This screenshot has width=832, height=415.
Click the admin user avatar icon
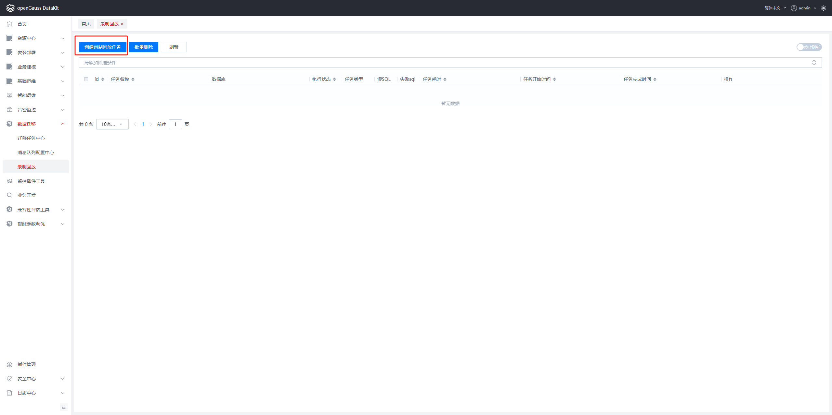(x=794, y=8)
